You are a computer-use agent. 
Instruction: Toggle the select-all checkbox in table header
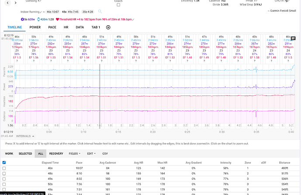coord(4,162)
